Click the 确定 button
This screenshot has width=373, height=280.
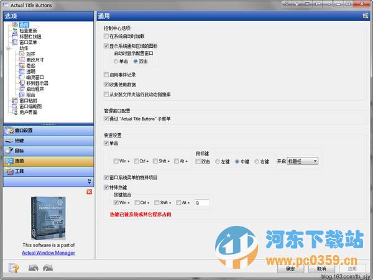[x=290, y=269]
